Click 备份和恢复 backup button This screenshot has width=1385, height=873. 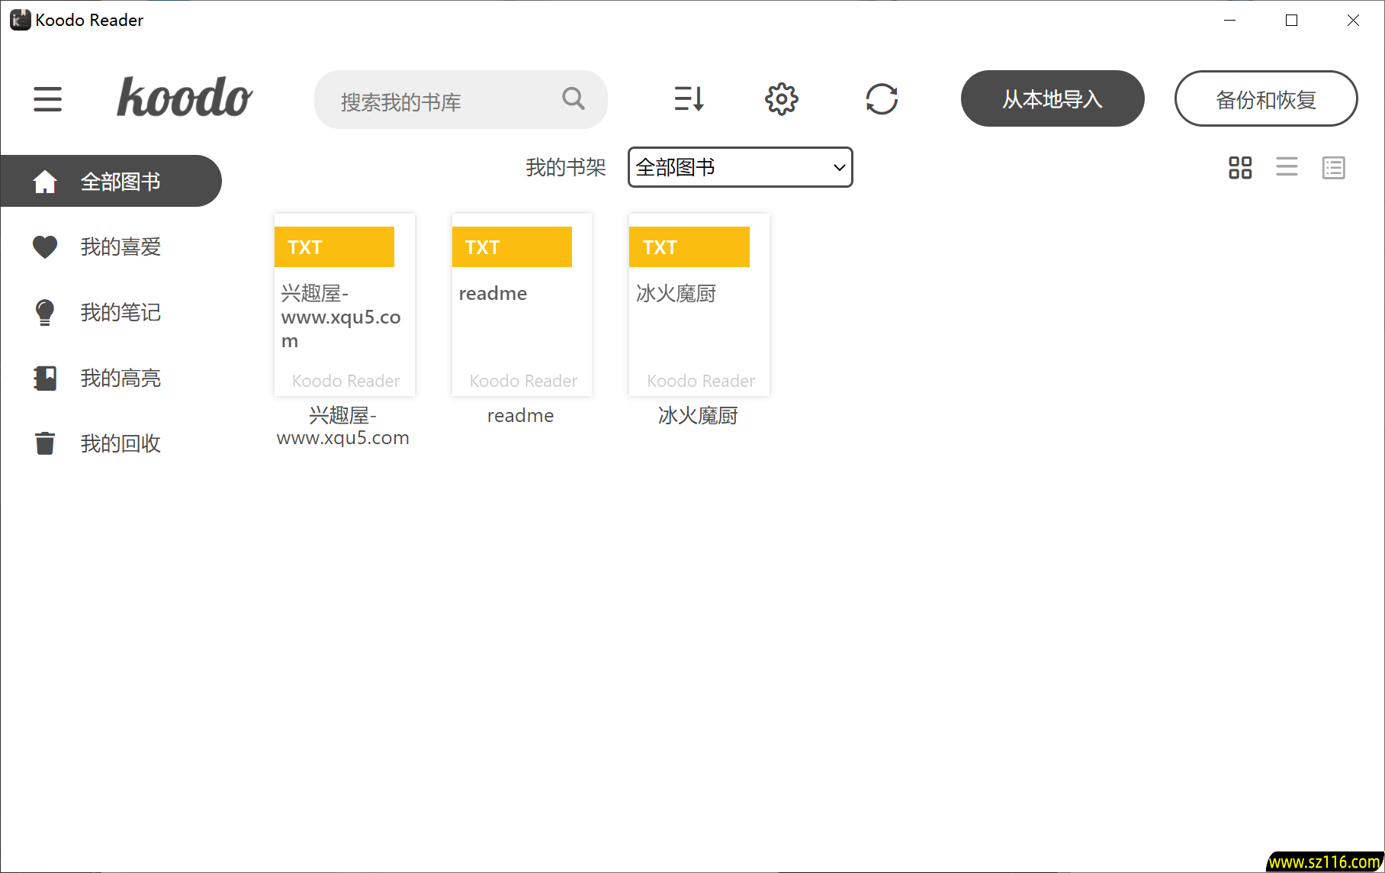(x=1265, y=99)
